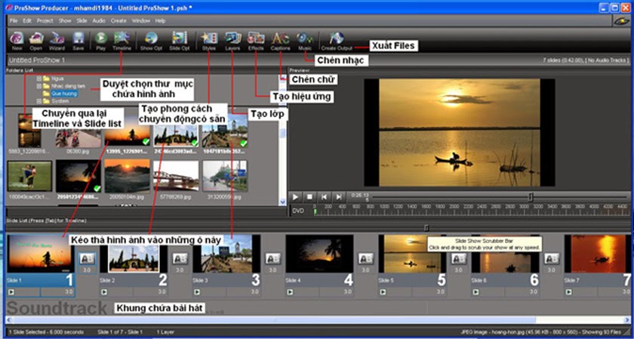The image size is (634, 339).
Task: Click small play icon under Slide 1
Action: [11, 292]
